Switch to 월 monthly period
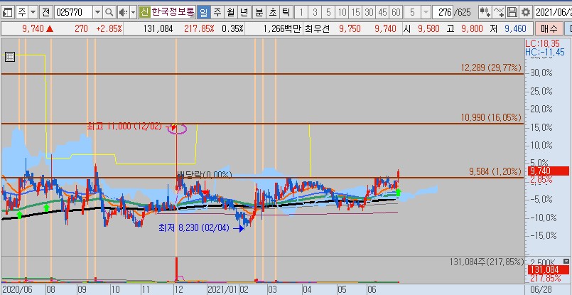This screenshot has width=572, height=295. (230, 12)
